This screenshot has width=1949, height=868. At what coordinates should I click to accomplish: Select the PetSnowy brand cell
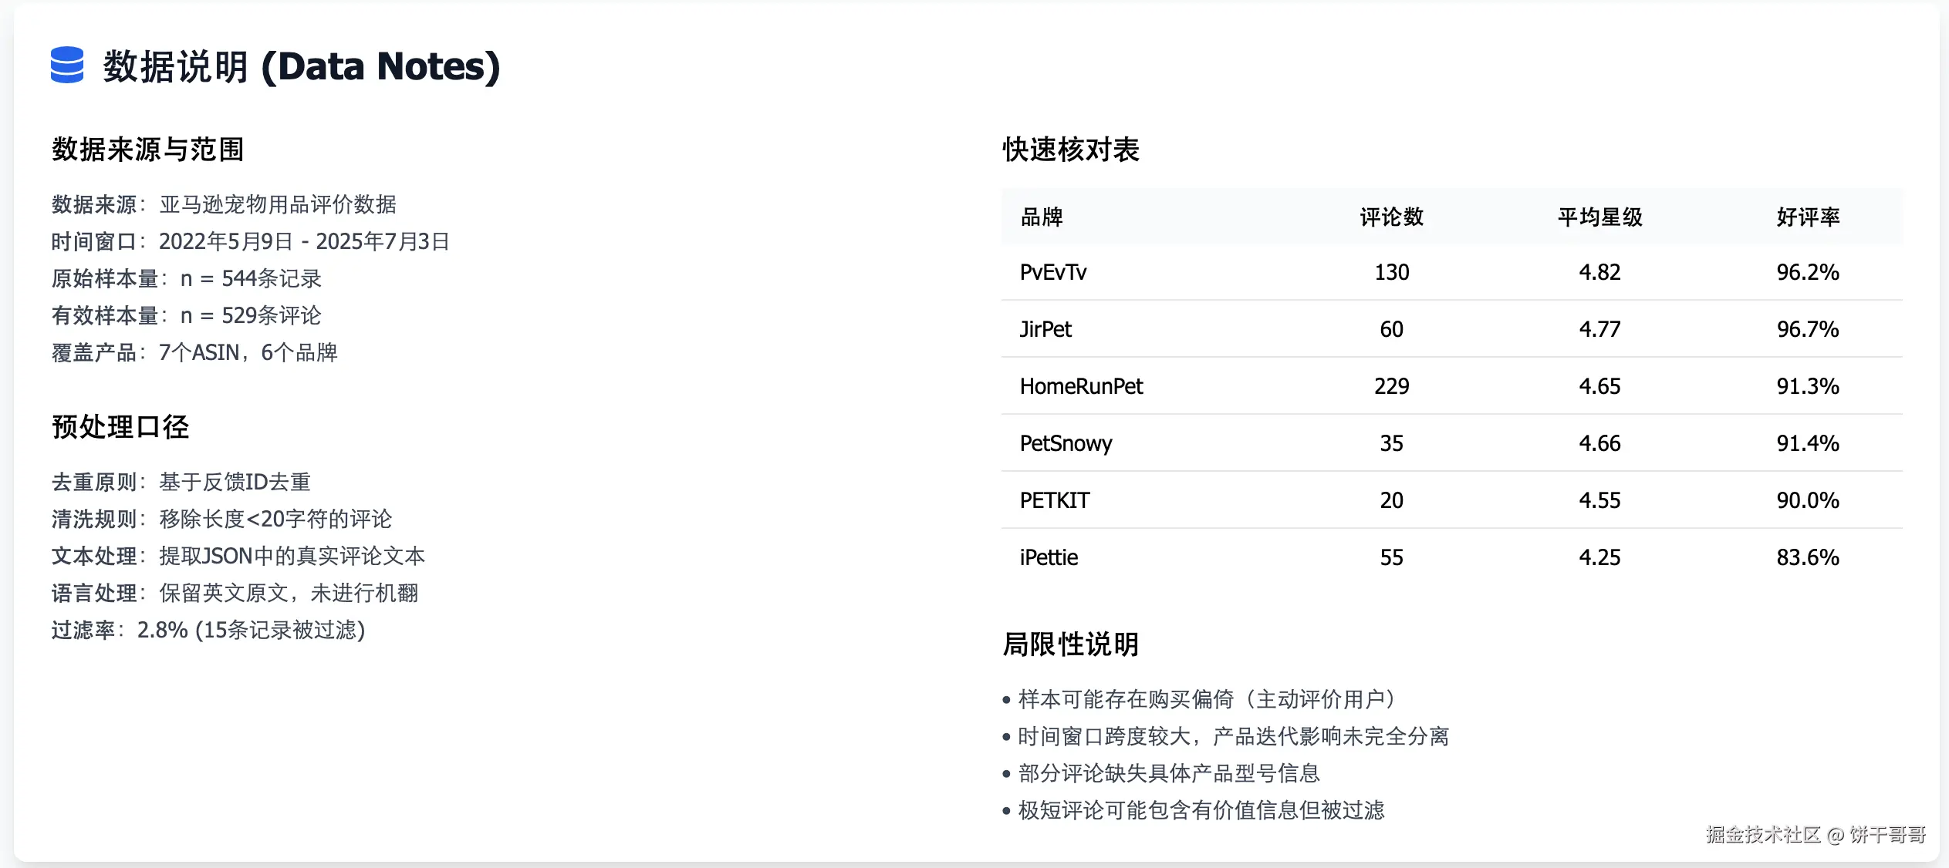tap(1066, 443)
